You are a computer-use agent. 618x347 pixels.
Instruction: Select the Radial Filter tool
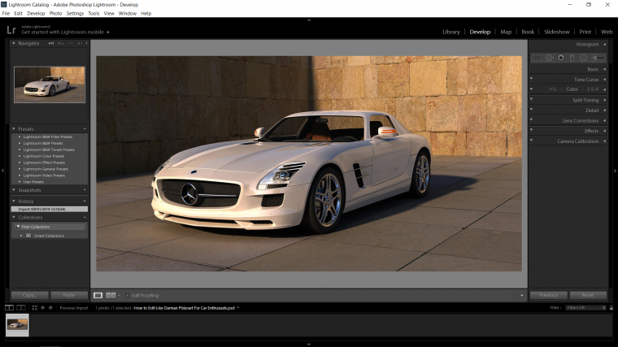tap(583, 58)
